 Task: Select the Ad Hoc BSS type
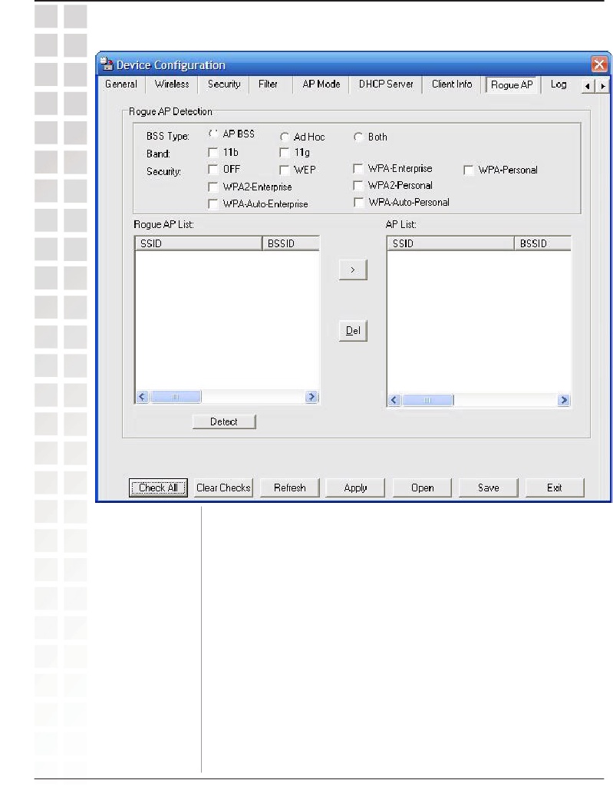[x=285, y=137]
